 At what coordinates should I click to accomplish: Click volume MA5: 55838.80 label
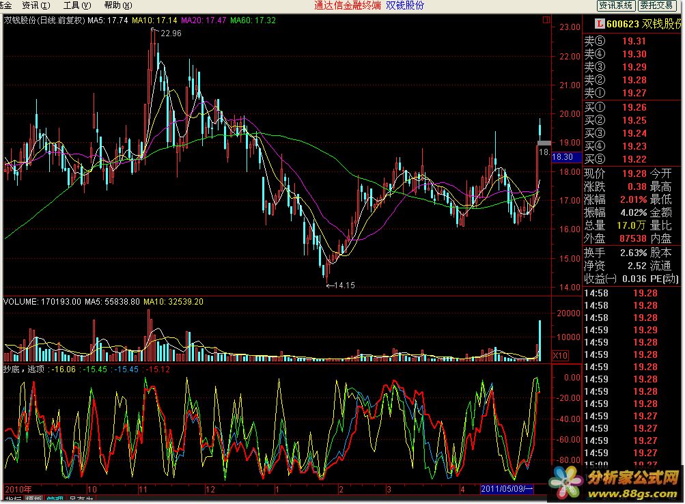[112, 302]
